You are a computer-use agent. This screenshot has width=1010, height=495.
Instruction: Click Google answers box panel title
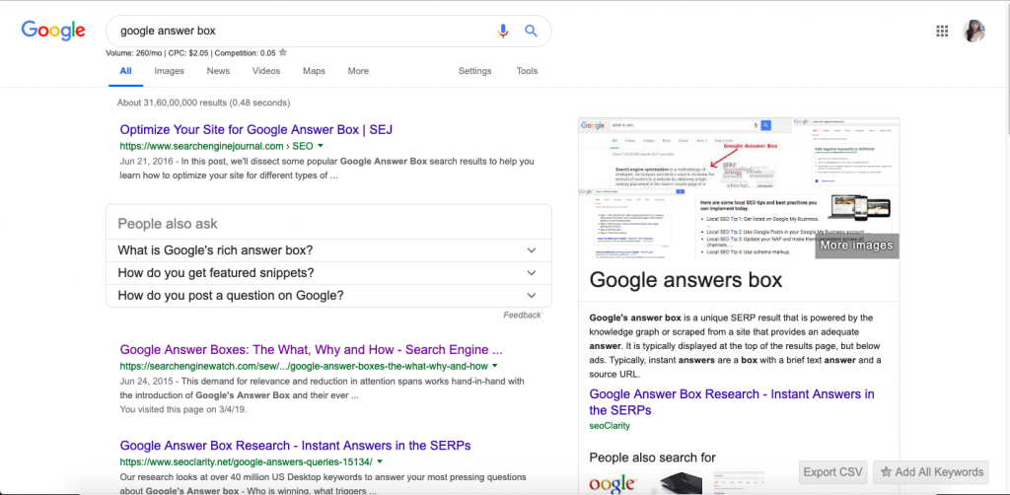click(x=686, y=280)
